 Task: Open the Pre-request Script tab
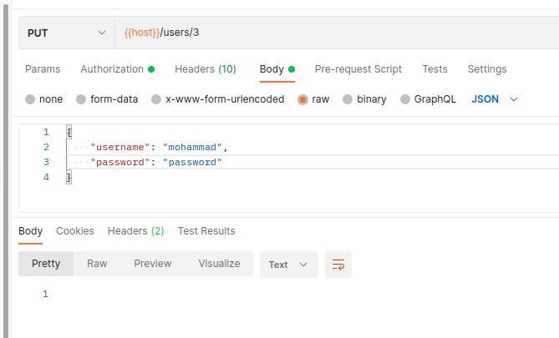358,69
